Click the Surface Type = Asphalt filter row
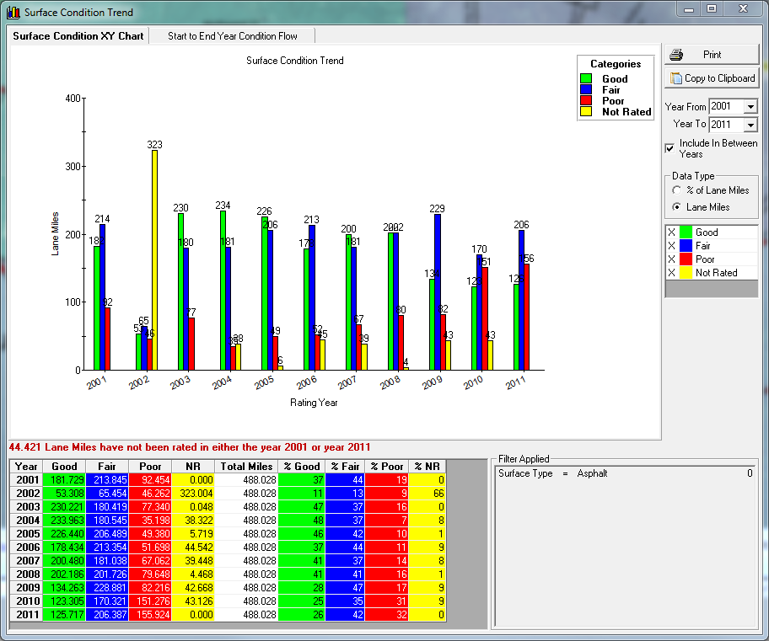The height and width of the screenshot is (641, 769). click(x=626, y=473)
